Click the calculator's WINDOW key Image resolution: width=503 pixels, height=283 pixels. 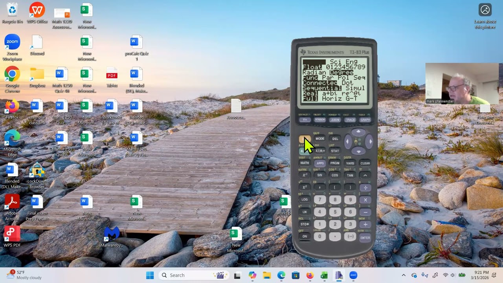point(320,120)
